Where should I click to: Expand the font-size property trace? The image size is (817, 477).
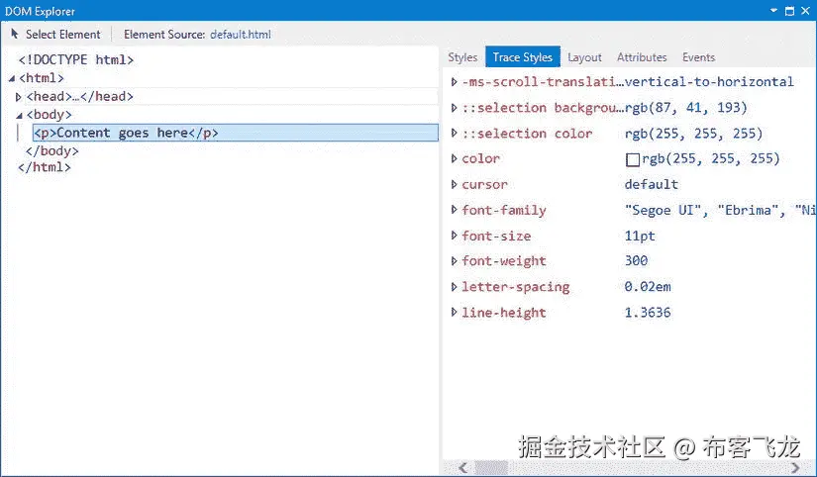(454, 236)
